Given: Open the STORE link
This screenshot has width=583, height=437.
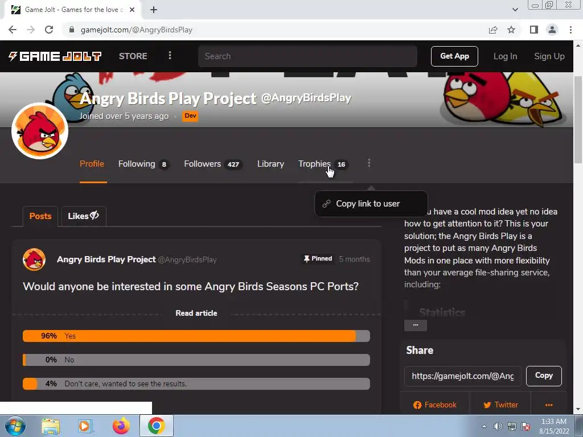Looking at the screenshot, I should [133, 56].
